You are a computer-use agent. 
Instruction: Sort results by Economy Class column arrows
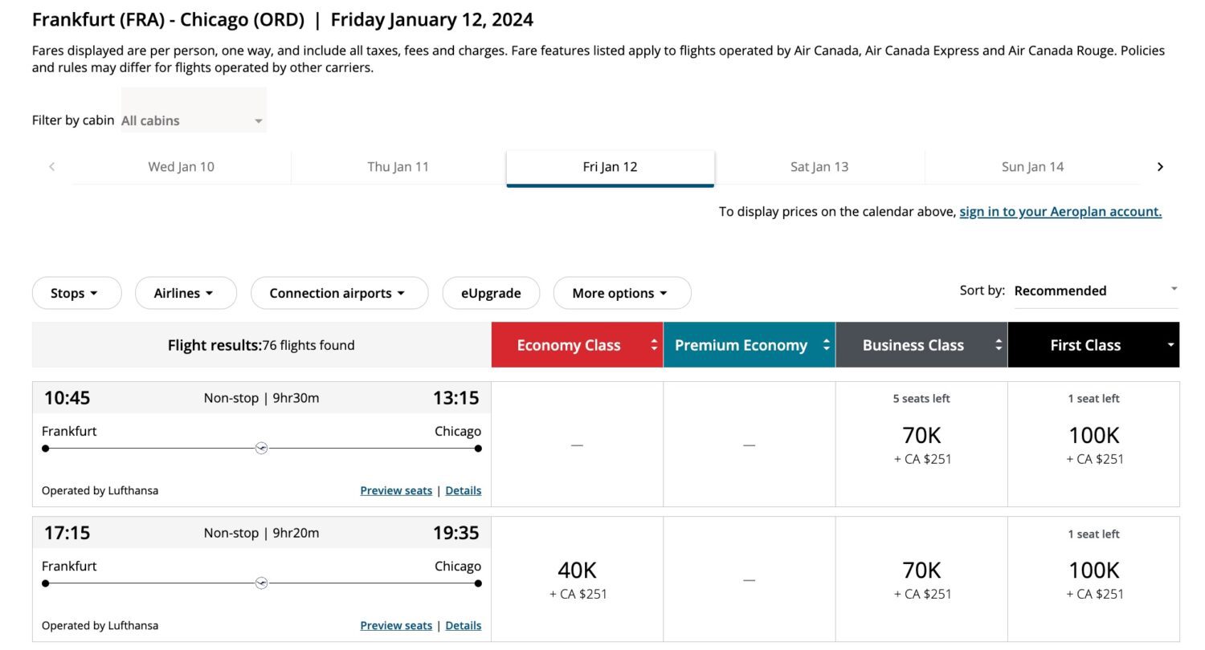tap(654, 345)
